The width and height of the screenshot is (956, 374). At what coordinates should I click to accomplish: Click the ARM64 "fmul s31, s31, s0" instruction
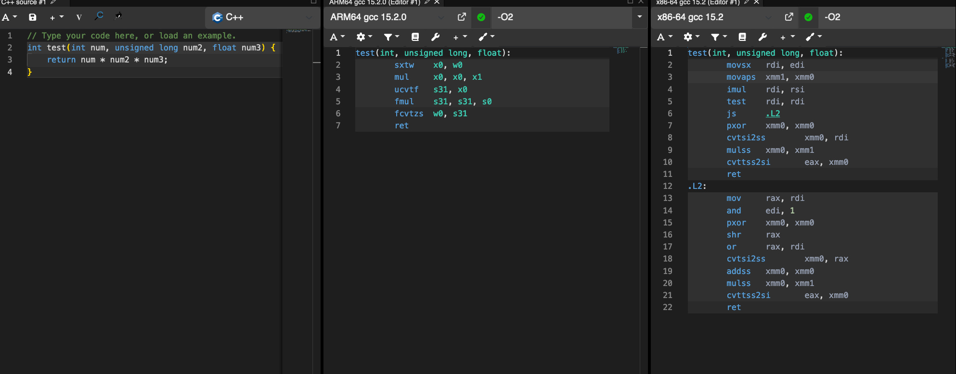[443, 101]
